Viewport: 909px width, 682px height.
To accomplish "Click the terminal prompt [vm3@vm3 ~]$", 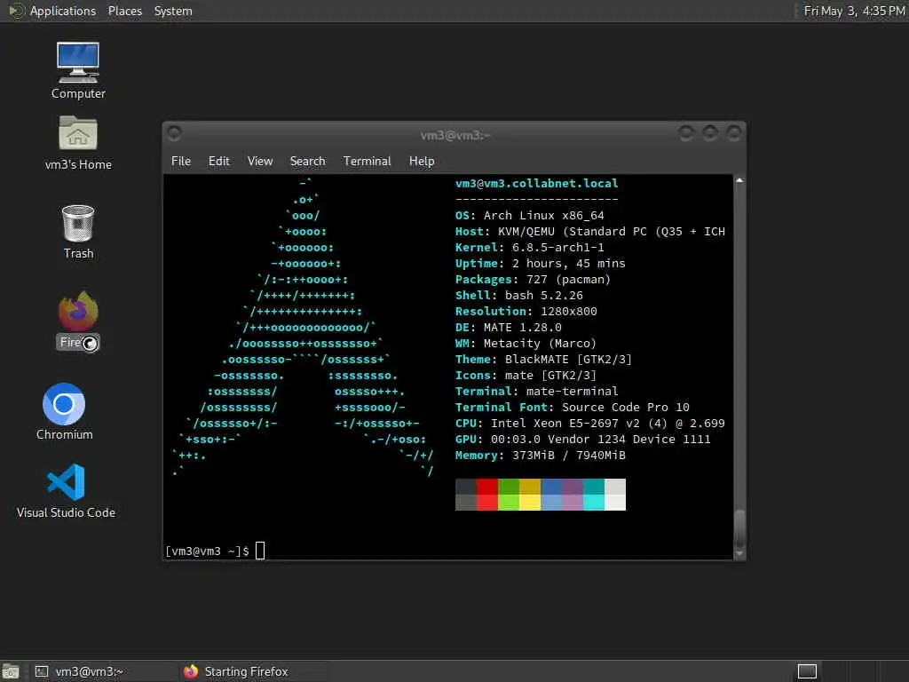I will click(x=207, y=551).
